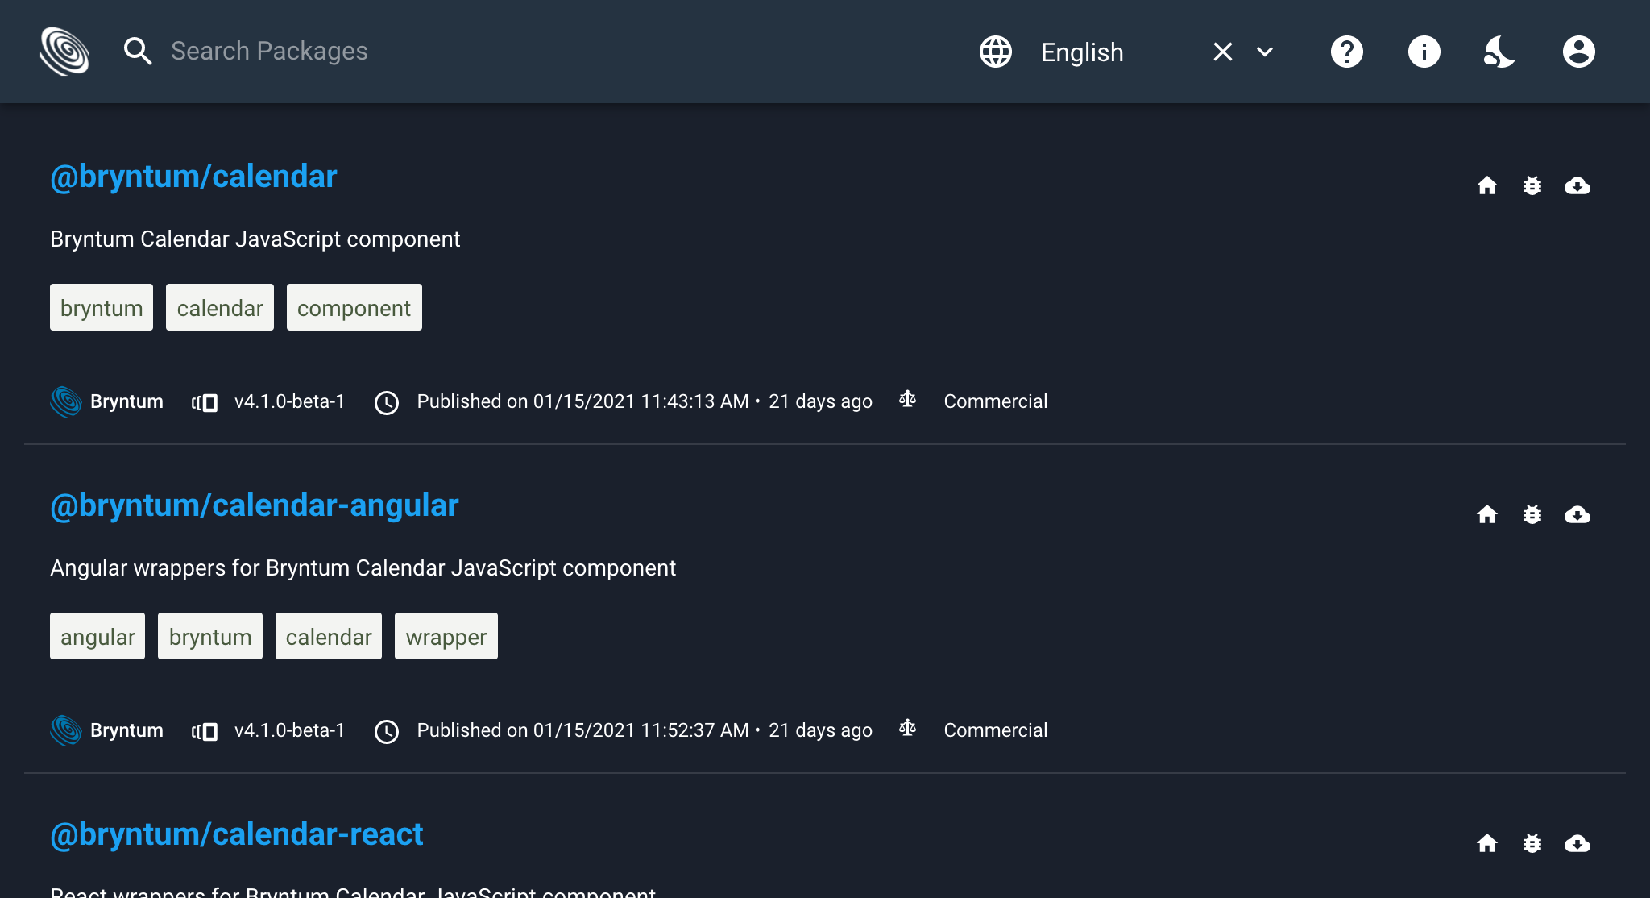Download tarball icon for @bryntum/calendar-angular
The height and width of the screenshot is (898, 1650).
(1577, 515)
